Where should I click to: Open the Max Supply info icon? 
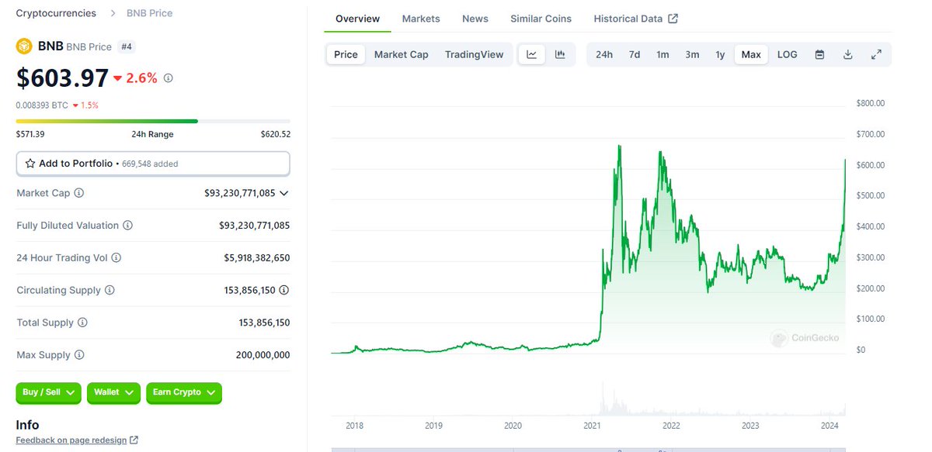point(79,355)
